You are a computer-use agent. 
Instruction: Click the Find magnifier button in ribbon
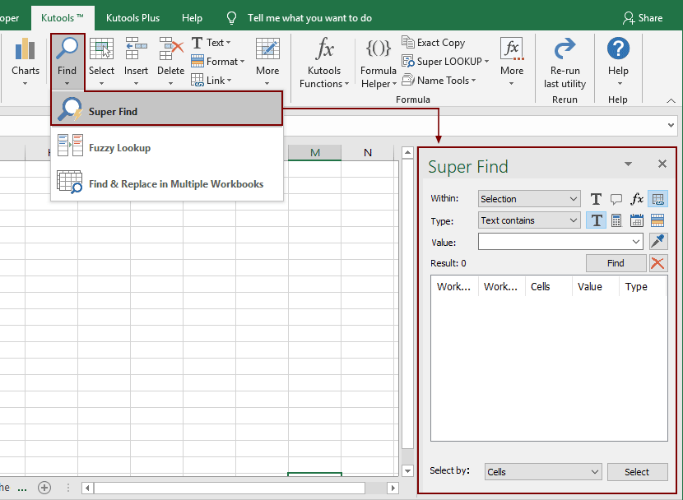67,61
